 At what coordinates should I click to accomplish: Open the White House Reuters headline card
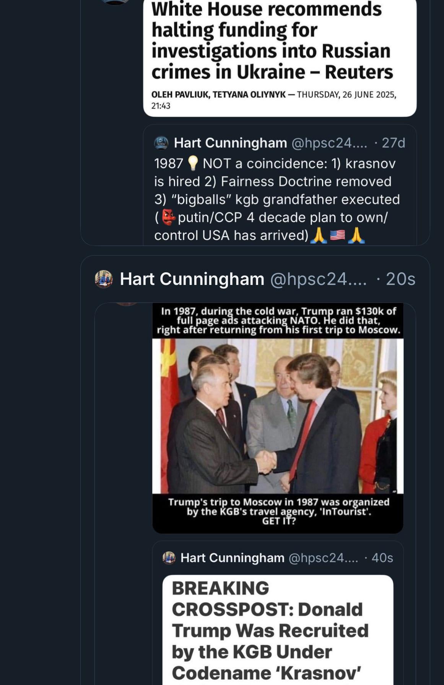click(272, 41)
